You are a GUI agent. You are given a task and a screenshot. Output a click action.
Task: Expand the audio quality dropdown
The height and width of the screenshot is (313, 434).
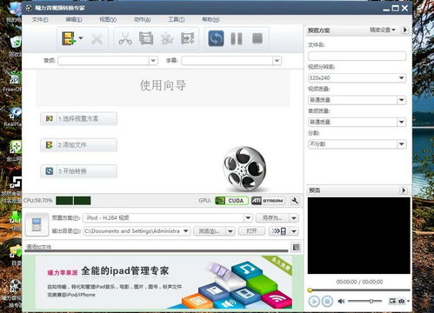coord(401,122)
